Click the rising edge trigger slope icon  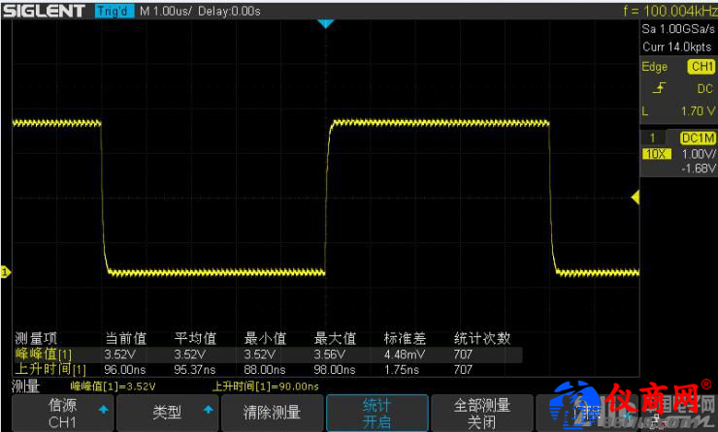660,88
